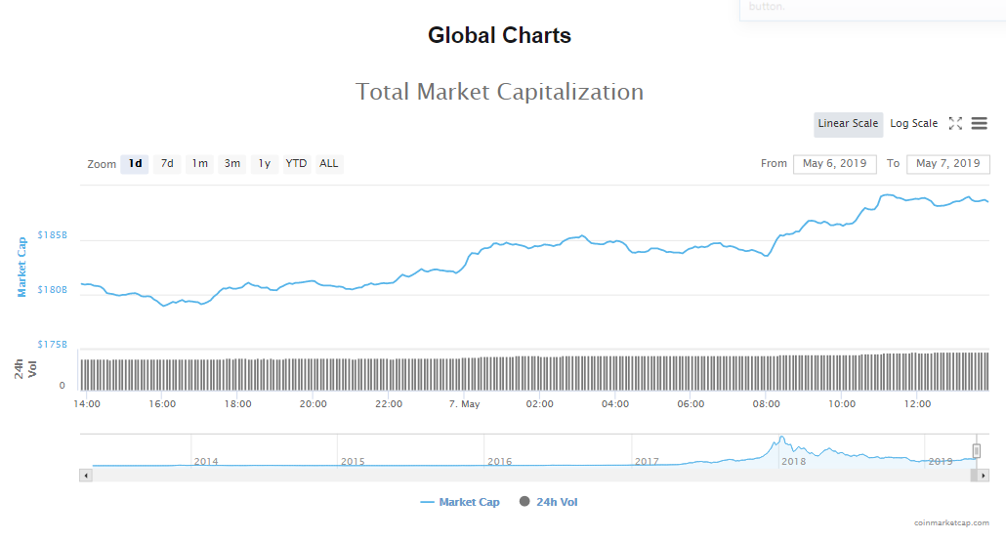Choose the 1y zoom option
1006x541 pixels.
tap(264, 164)
